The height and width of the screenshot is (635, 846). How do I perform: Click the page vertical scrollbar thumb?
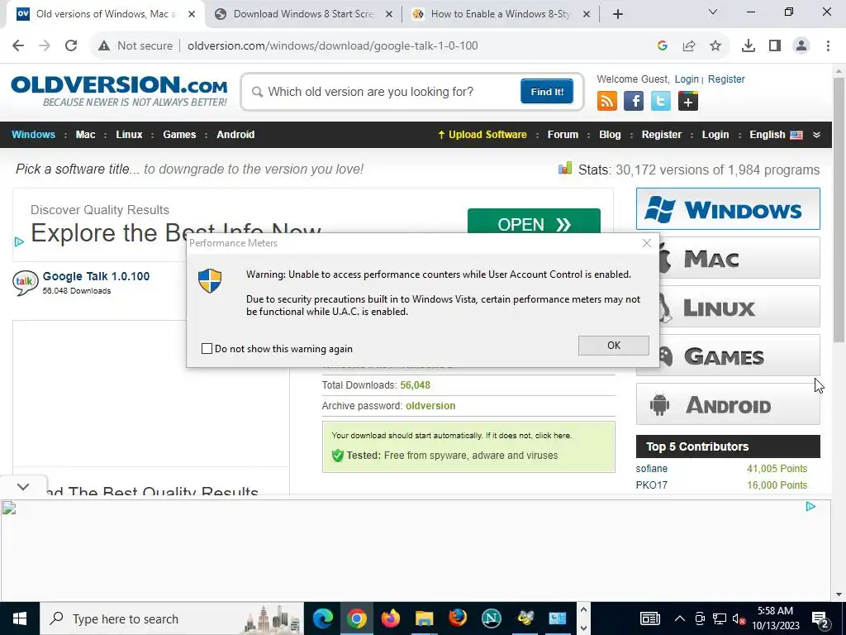coord(839,209)
